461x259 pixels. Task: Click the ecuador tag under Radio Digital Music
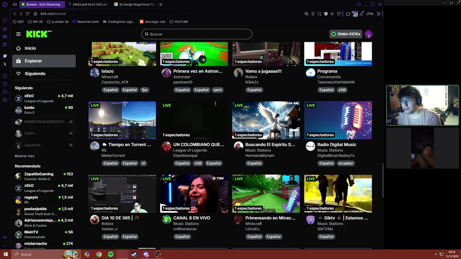click(x=346, y=163)
